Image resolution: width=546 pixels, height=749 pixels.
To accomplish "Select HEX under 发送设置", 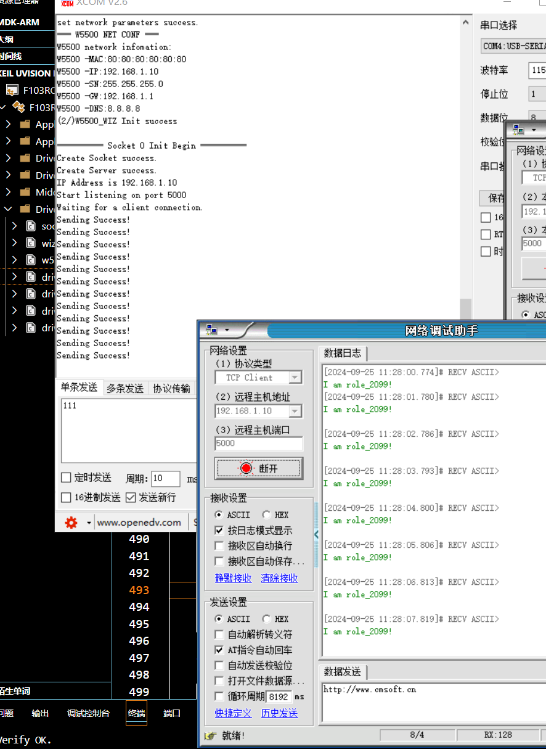I will (266, 619).
